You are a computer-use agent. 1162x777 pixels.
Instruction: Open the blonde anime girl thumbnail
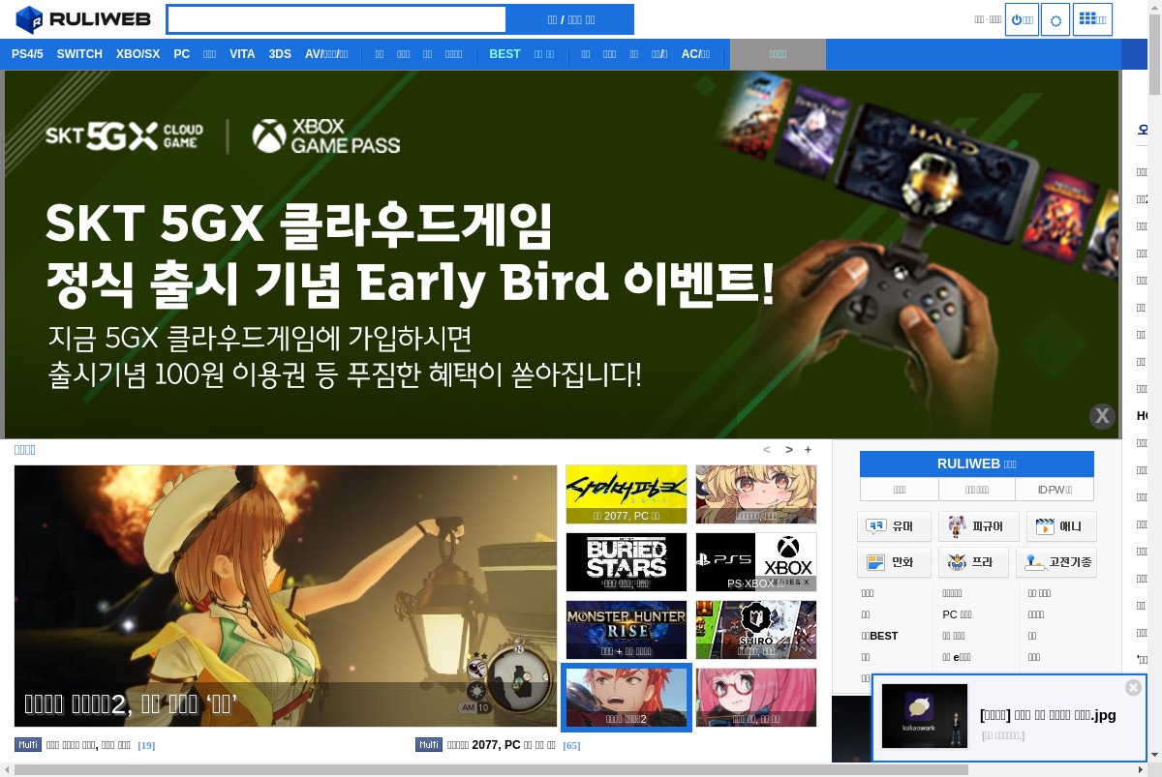tap(756, 494)
